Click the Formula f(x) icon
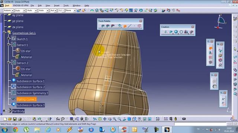The width and height of the screenshot is (238, 133). coord(58,119)
